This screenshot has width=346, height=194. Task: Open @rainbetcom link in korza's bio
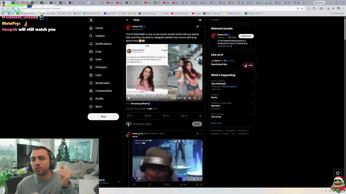(x=224, y=46)
